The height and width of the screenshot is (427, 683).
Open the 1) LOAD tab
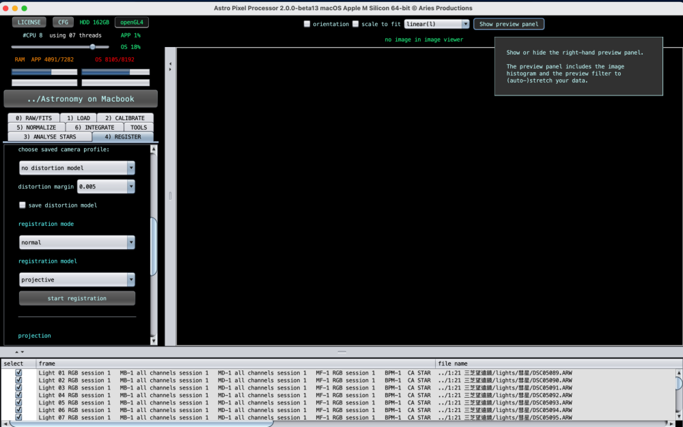click(x=78, y=117)
